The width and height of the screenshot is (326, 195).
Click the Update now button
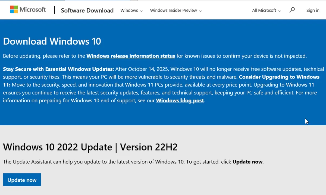tap(22, 180)
